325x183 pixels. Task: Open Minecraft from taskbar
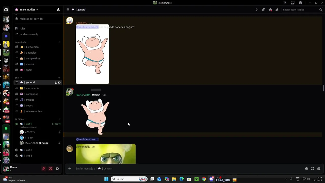click(197, 179)
